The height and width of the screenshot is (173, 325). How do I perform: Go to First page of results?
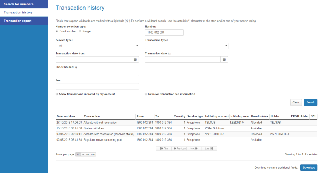point(164,148)
